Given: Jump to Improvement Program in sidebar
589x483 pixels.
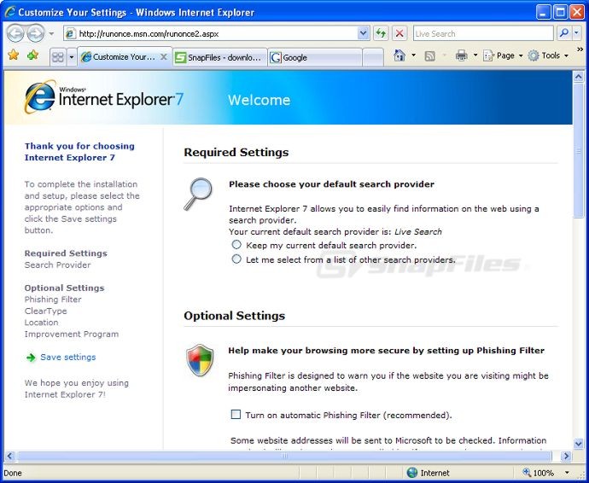Looking at the screenshot, I should [x=72, y=334].
